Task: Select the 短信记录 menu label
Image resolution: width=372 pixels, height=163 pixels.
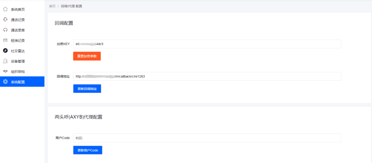Action: tap(18, 41)
